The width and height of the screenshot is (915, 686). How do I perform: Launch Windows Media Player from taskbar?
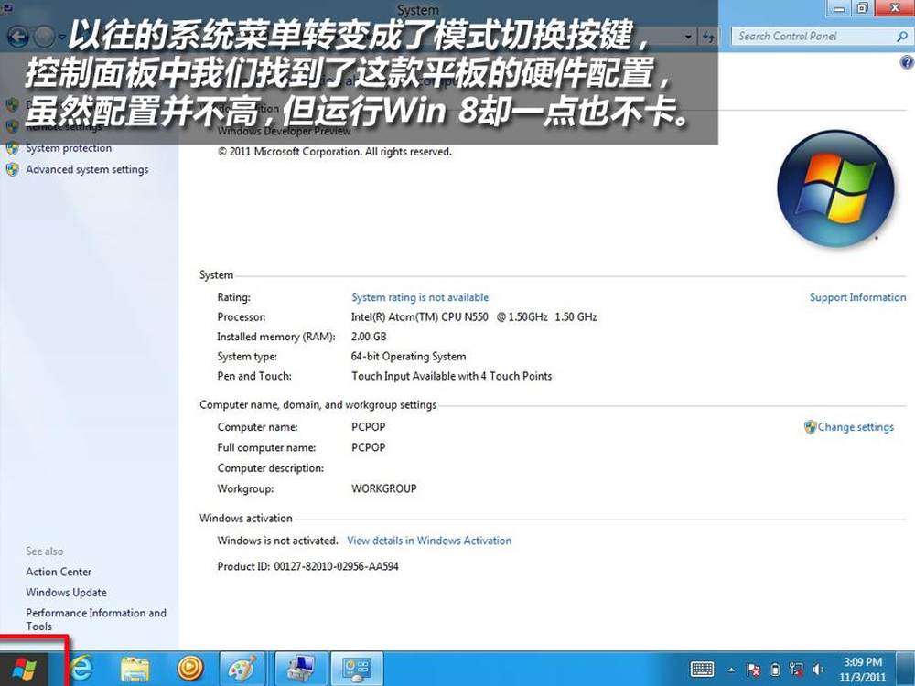point(189,669)
